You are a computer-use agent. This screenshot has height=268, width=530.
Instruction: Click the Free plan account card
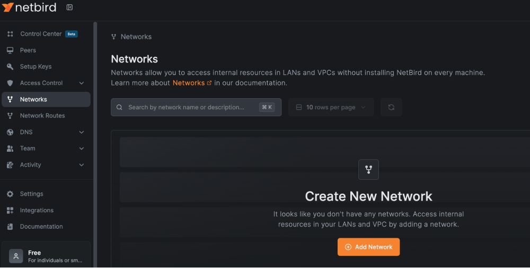[46, 256]
